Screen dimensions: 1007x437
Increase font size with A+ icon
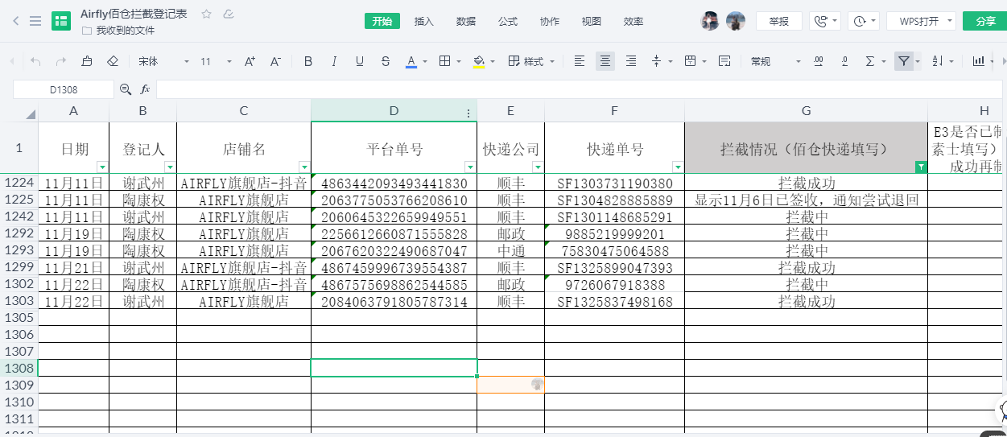(250, 61)
